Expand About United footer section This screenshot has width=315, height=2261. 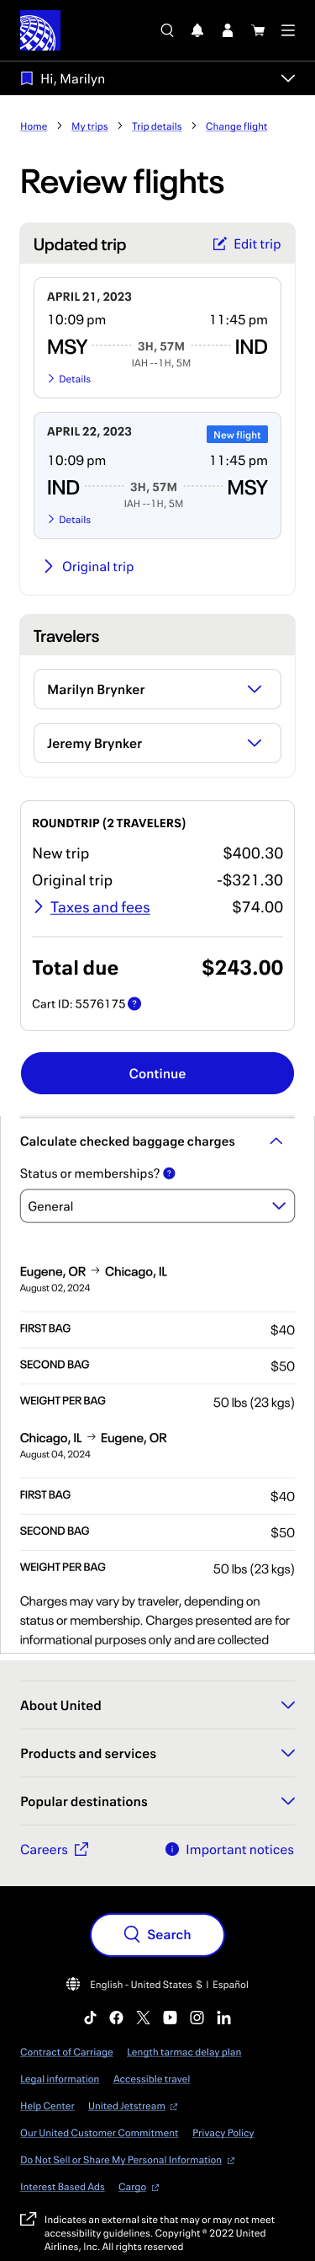[x=158, y=1705]
